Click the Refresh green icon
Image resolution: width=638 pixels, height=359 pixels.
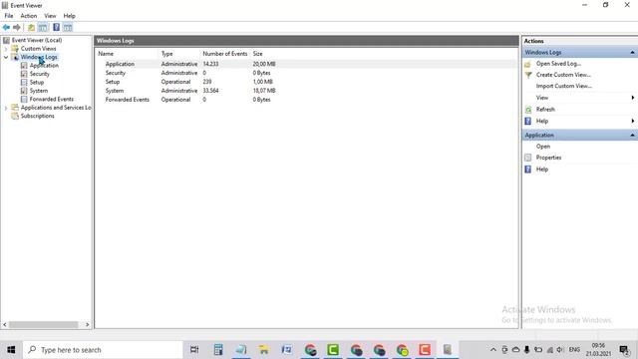click(528, 110)
